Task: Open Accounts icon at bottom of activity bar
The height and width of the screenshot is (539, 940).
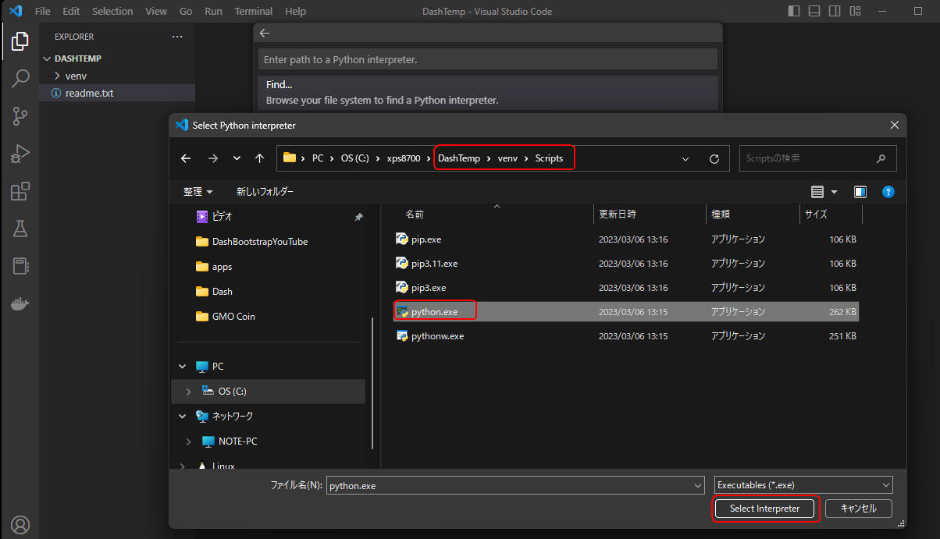Action: pyautogui.click(x=20, y=524)
